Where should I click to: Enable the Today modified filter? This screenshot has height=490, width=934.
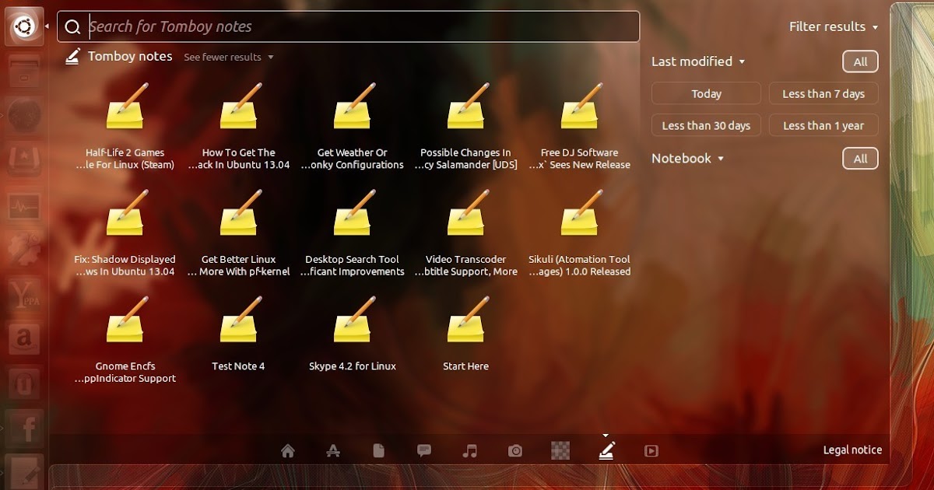coord(705,93)
